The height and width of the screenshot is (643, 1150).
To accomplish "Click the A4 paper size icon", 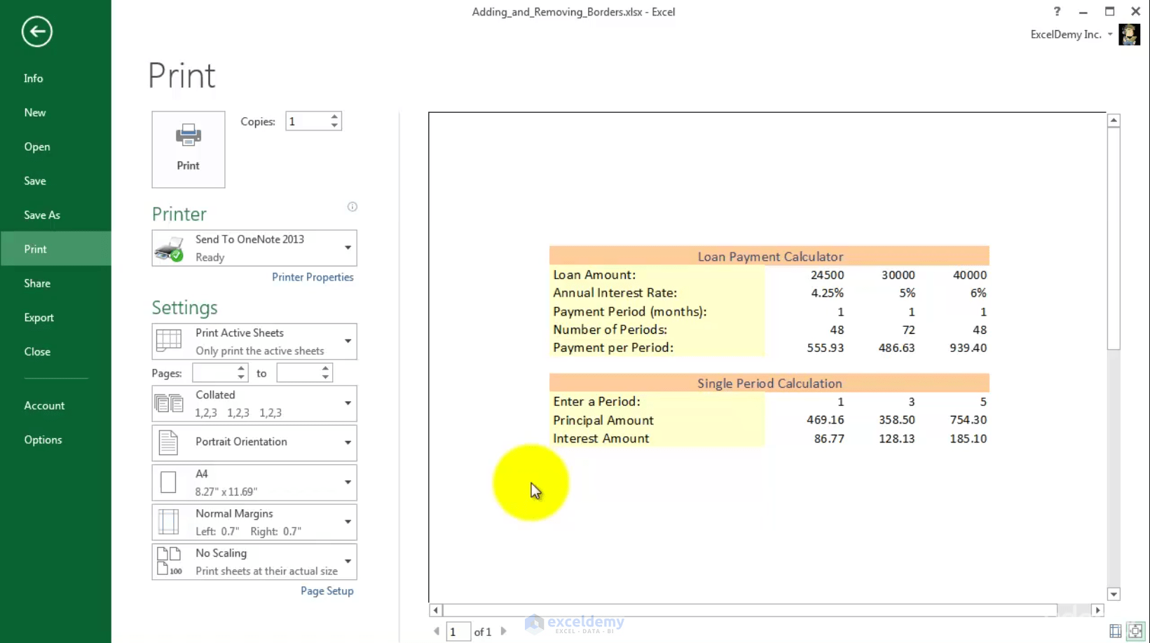I will (x=168, y=482).
